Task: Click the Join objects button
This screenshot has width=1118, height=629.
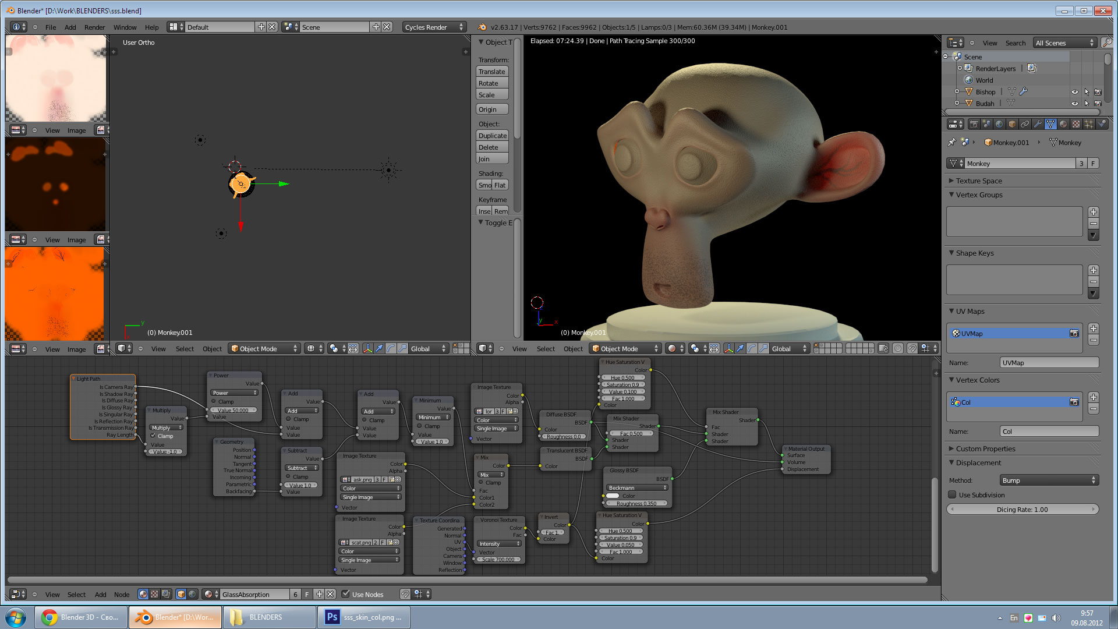Action: point(491,158)
